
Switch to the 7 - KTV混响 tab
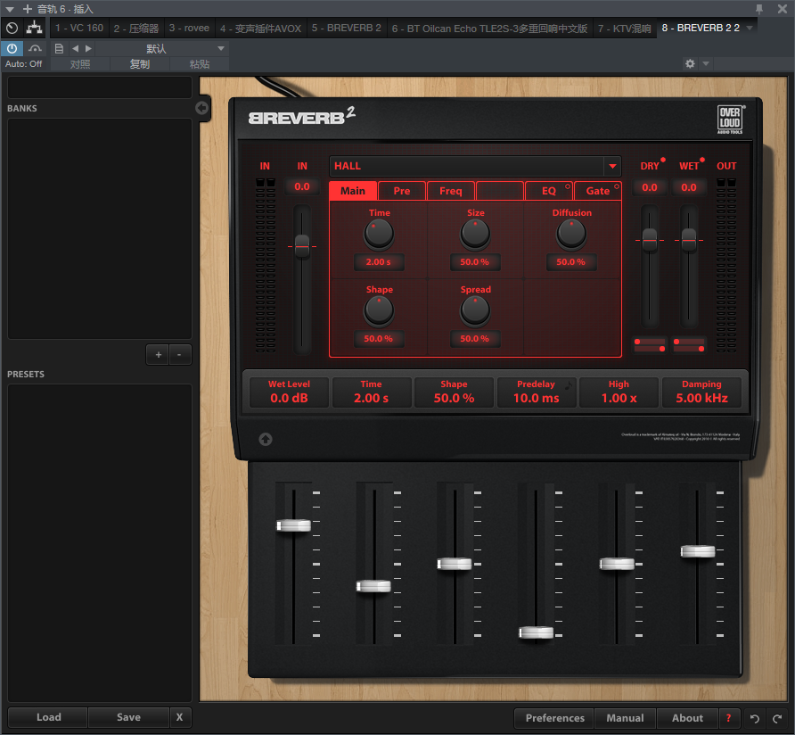624,28
